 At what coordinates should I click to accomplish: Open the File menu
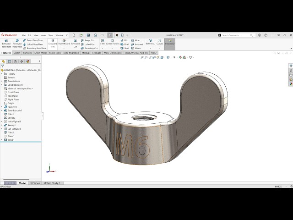24,35
